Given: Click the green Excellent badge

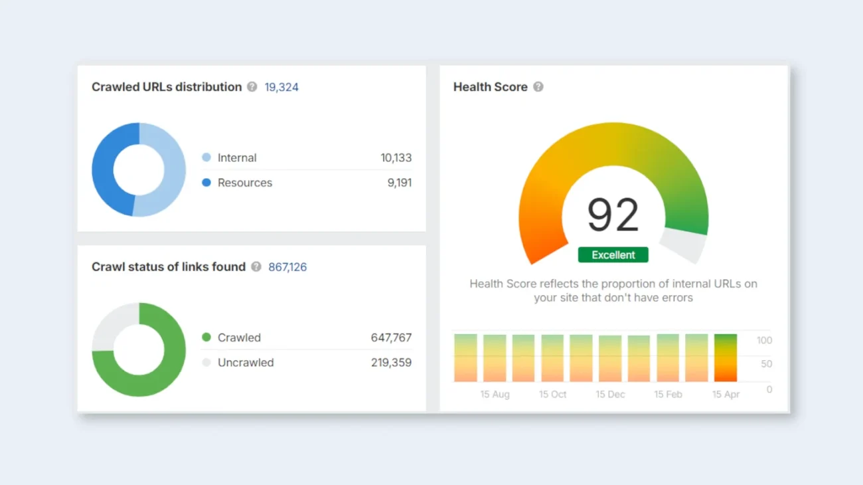Looking at the screenshot, I should click(x=613, y=255).
